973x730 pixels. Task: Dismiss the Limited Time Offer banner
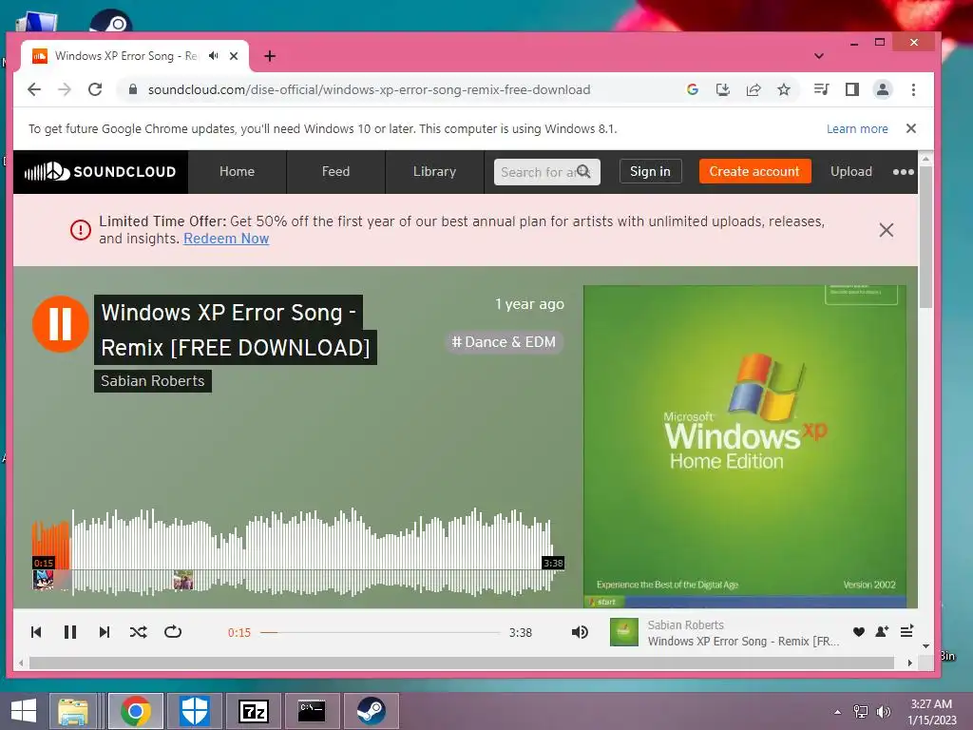coord(887,230)
